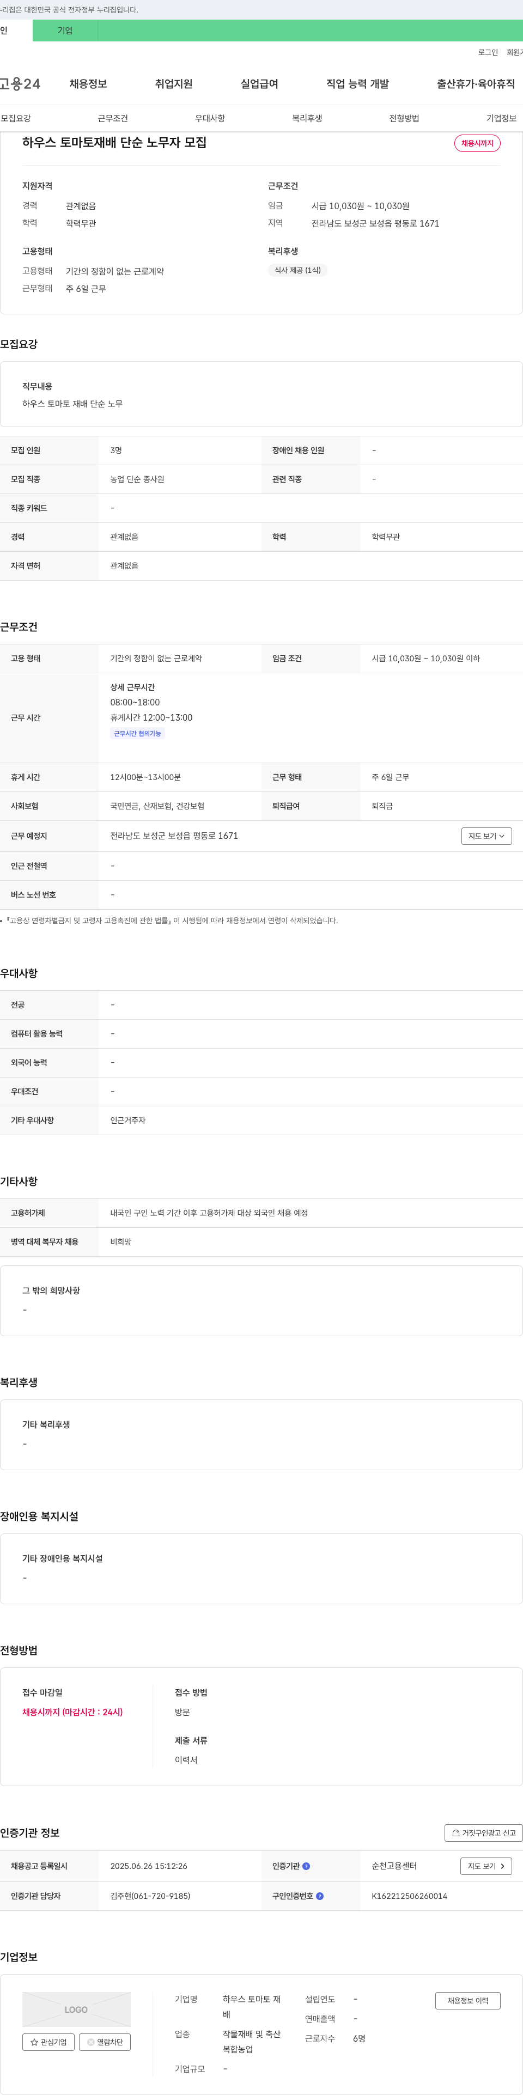This screenshot has height=2095, width=523.
Task: Select the 비희망 value in 병역 대체 row
Action: [120, 1242]
